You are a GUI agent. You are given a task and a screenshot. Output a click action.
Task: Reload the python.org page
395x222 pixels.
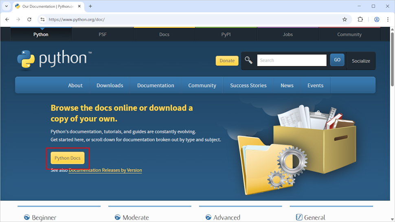[x=29, y=20]
